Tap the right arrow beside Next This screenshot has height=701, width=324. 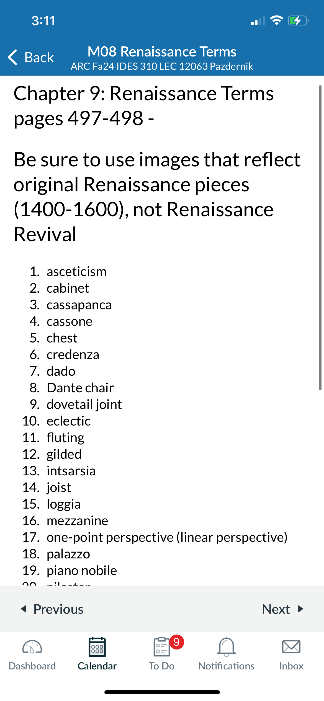[301, 609]
